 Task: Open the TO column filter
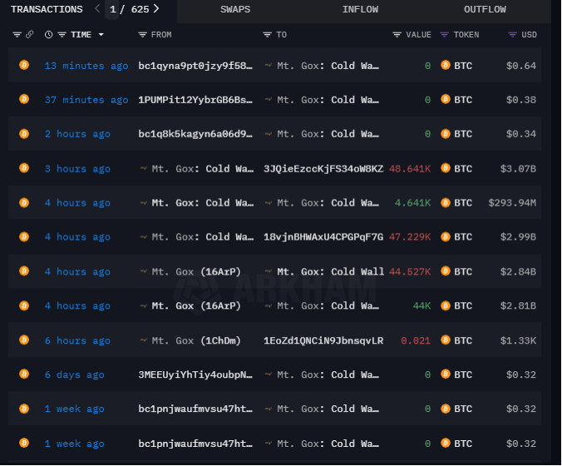tap(268, 35)
